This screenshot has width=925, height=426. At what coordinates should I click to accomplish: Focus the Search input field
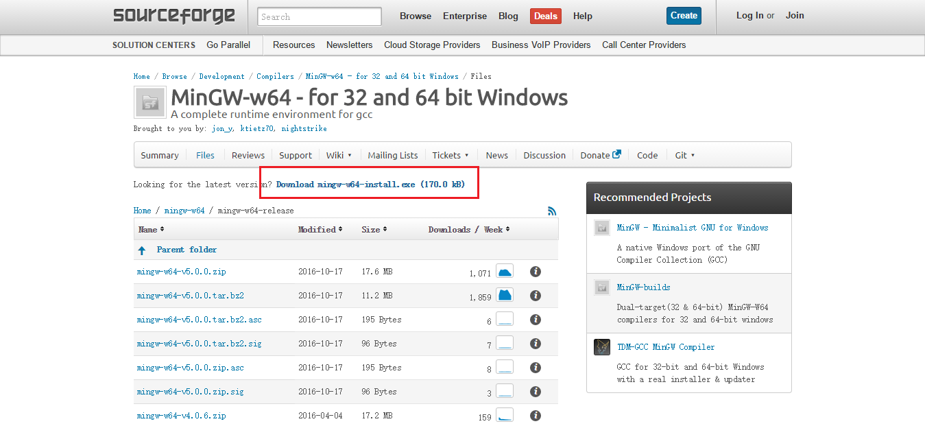click(x=320, y=16)
